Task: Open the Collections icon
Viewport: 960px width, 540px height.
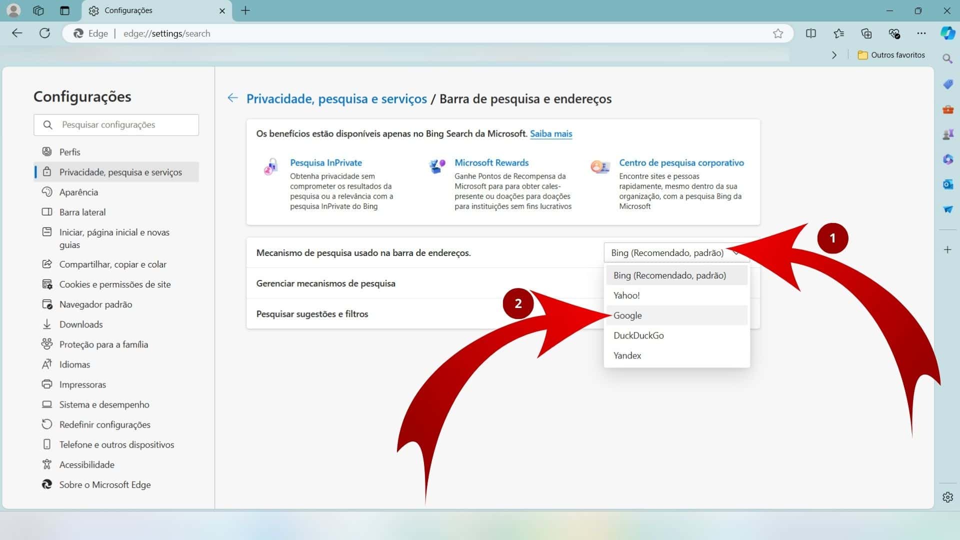Action: point(866,33)
